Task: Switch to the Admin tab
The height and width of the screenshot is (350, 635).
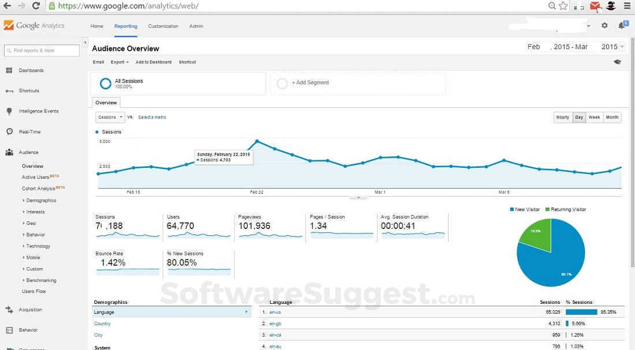Action: [x=196, y=26]
